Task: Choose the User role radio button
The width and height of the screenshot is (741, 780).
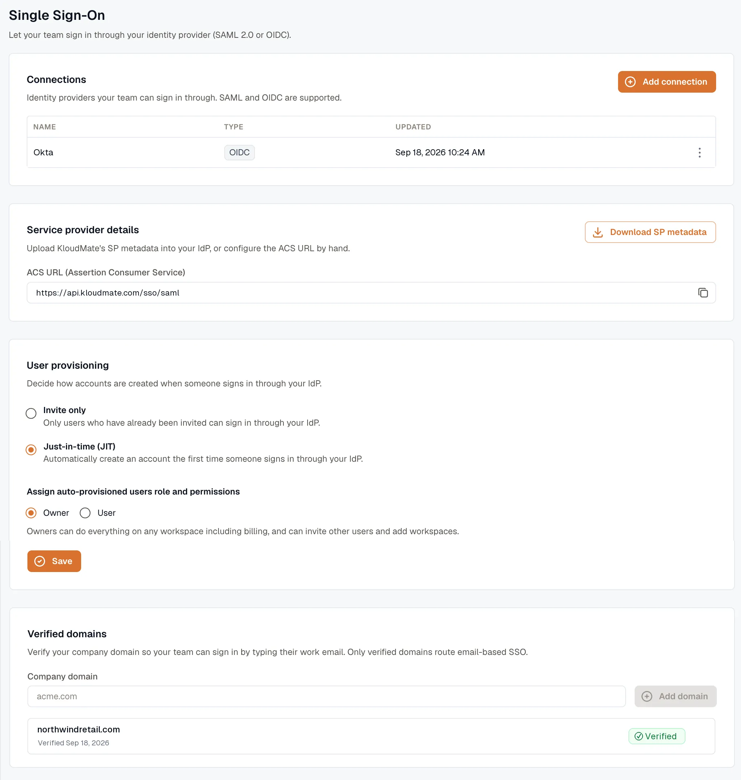Action: point(85,513)
